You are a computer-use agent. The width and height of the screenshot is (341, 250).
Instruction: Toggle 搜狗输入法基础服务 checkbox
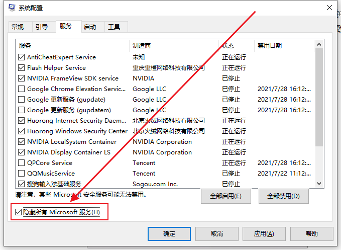21,184
